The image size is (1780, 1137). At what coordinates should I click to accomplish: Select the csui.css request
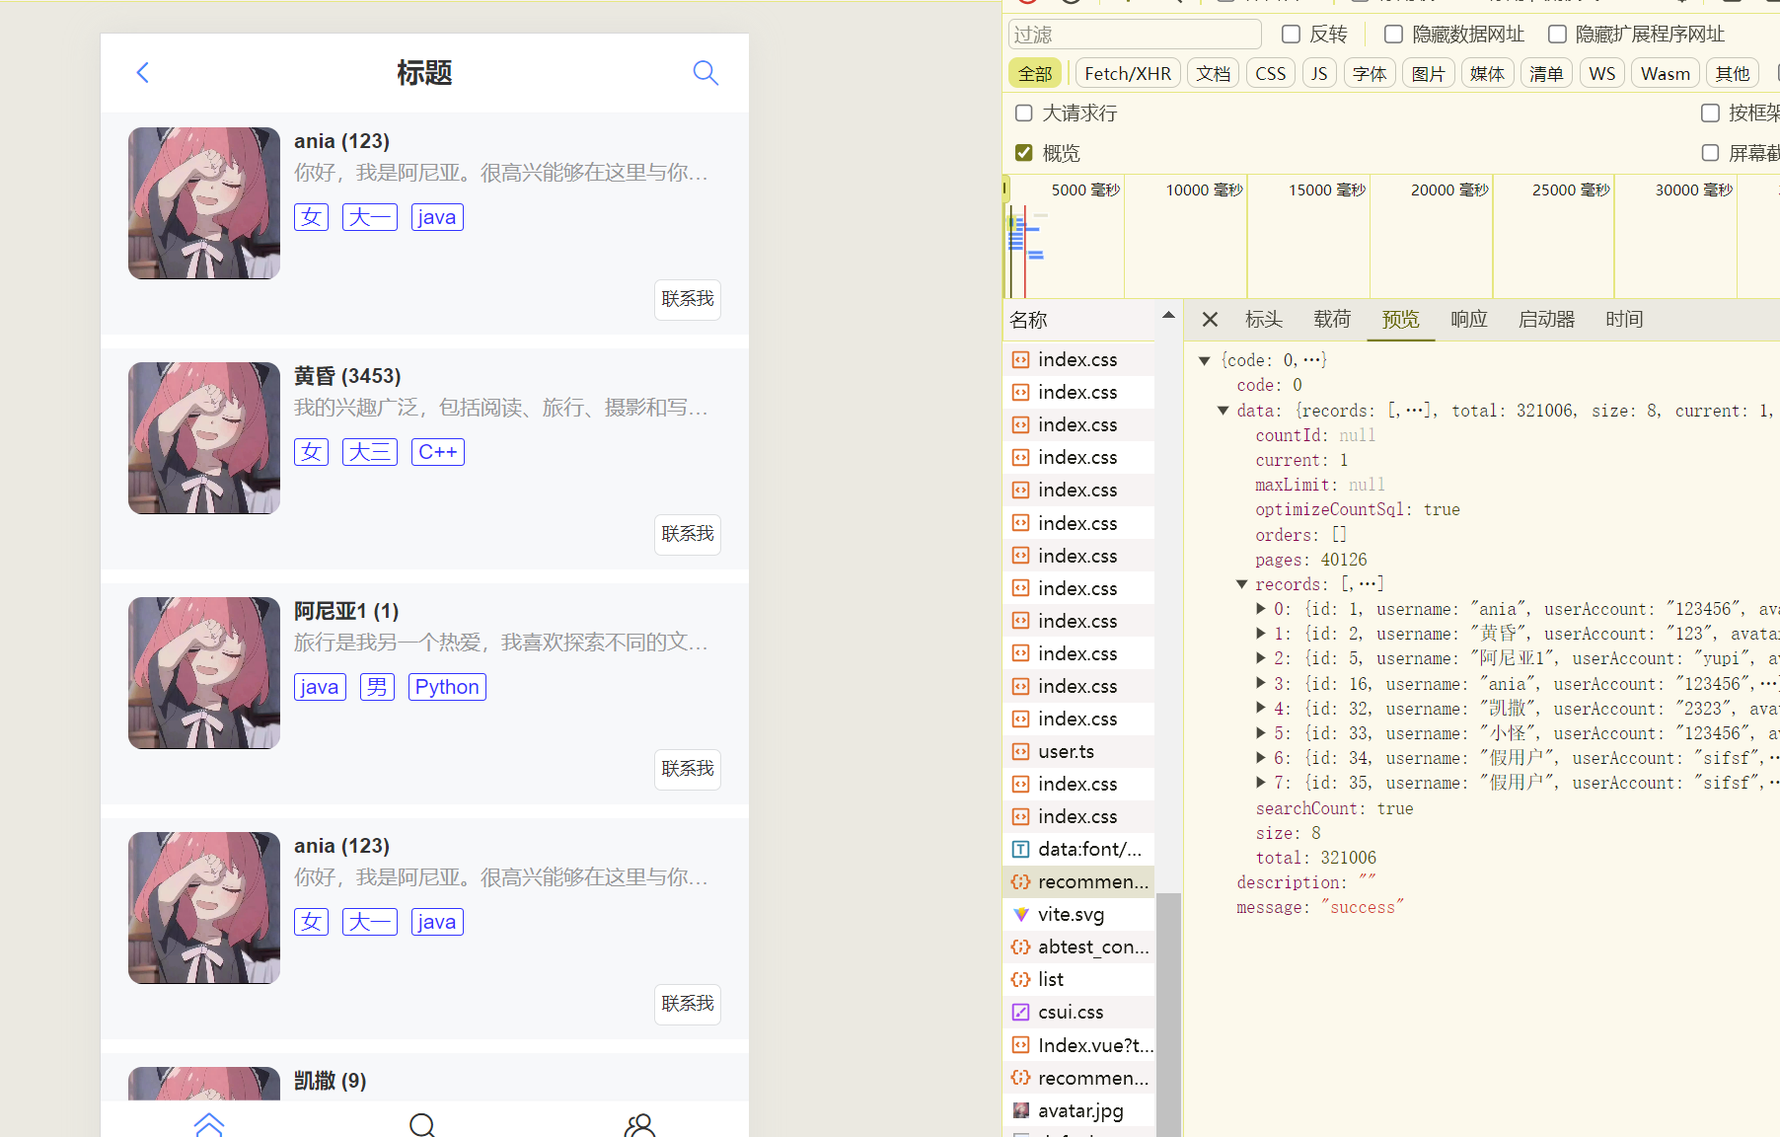(1078, 1012)
